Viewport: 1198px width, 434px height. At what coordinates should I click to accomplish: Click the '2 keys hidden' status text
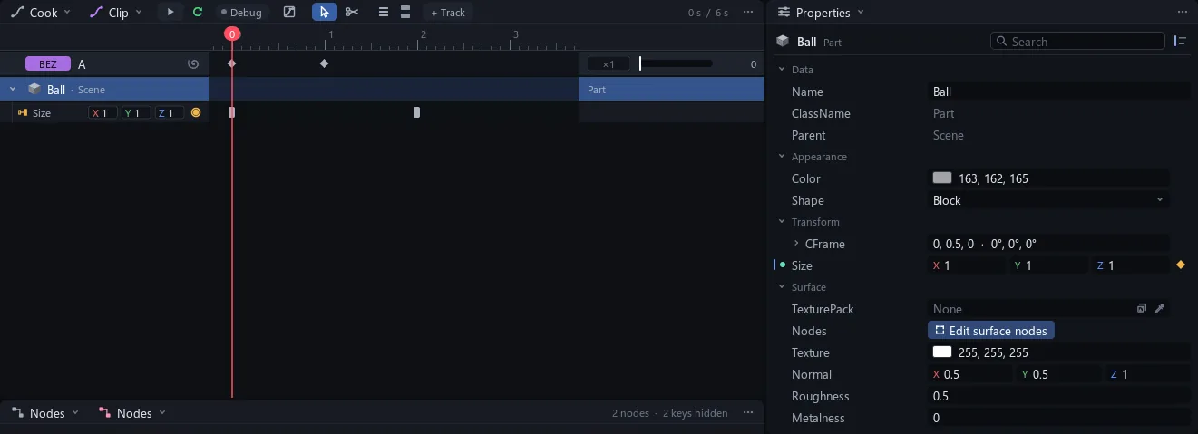(x=695, y=413)
